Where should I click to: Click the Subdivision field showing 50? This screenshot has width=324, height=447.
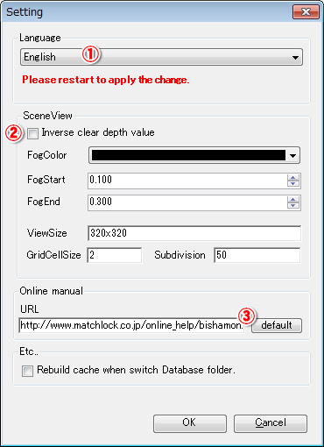(x=257, y=255)
